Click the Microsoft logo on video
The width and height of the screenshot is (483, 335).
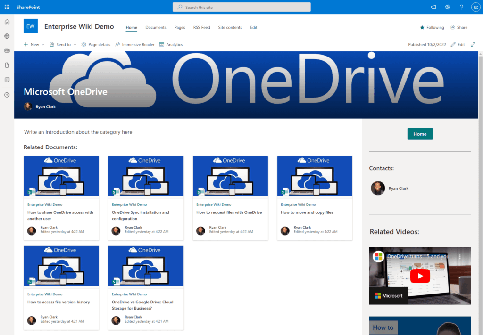389,296
